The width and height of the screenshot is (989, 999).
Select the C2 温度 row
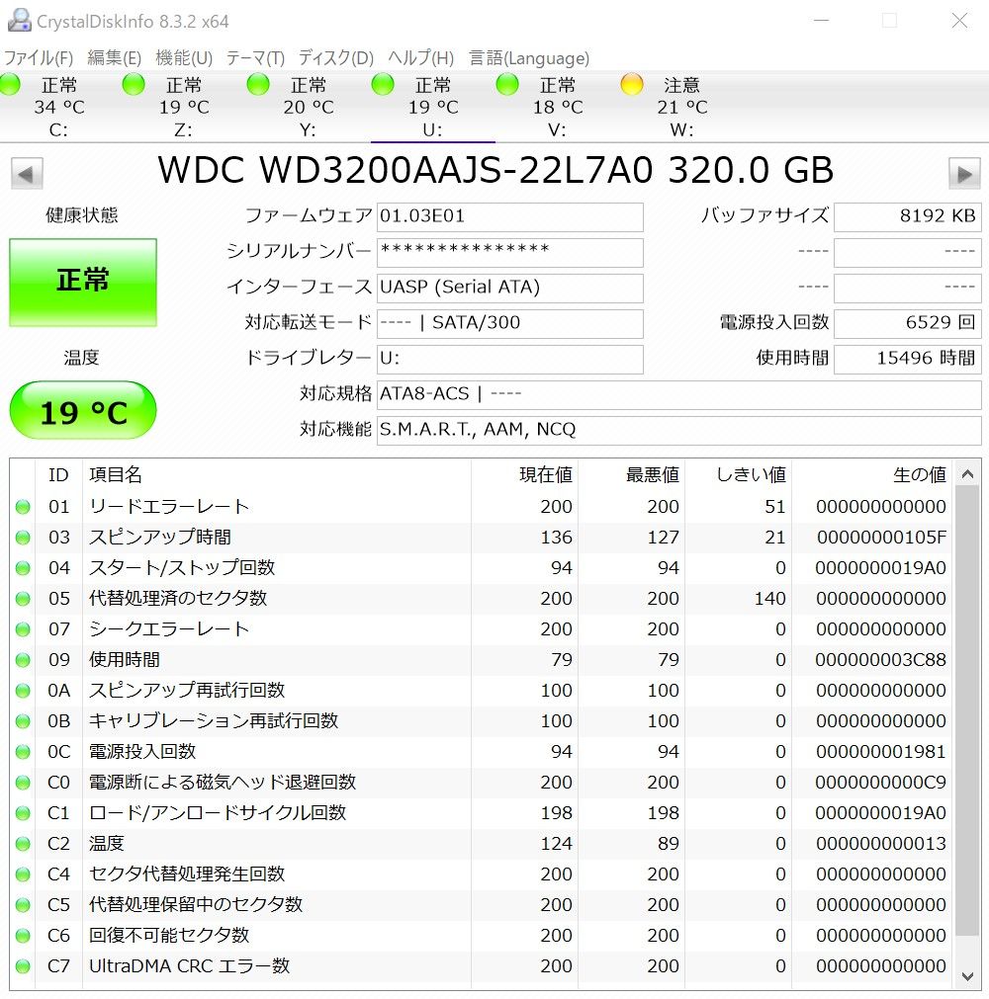pyautogui.click(x=482, y=843)
